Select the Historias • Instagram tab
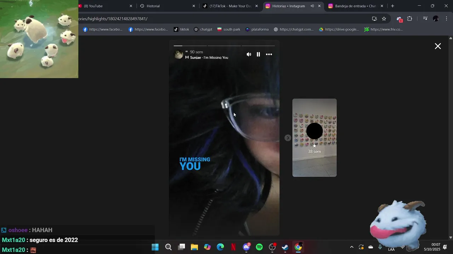This screenshot has height=254, width=453. click(x=288, y=6)
